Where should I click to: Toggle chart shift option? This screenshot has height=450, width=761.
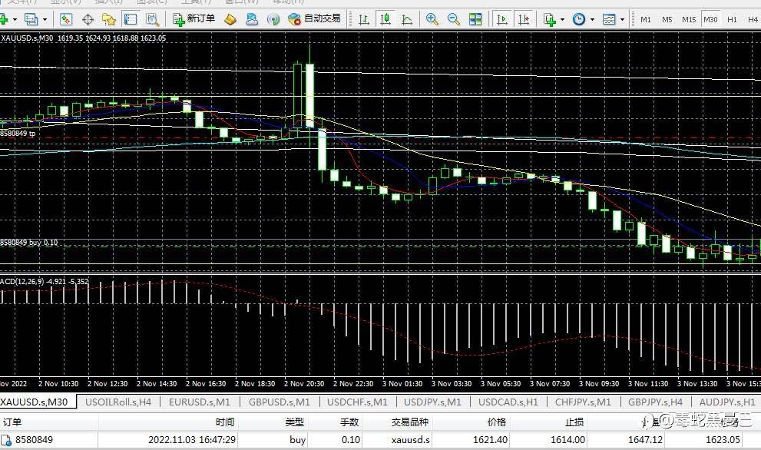(524, 18)
